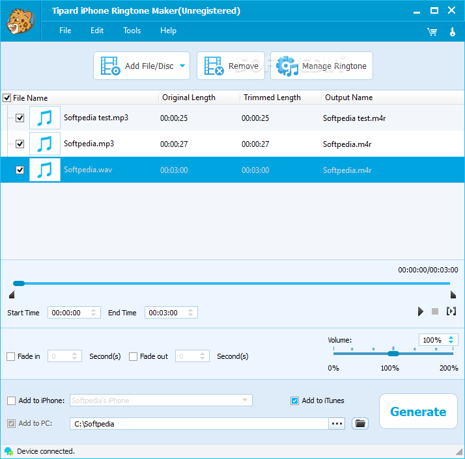Toggle the select-all File Name checkbox

[7, 98]
